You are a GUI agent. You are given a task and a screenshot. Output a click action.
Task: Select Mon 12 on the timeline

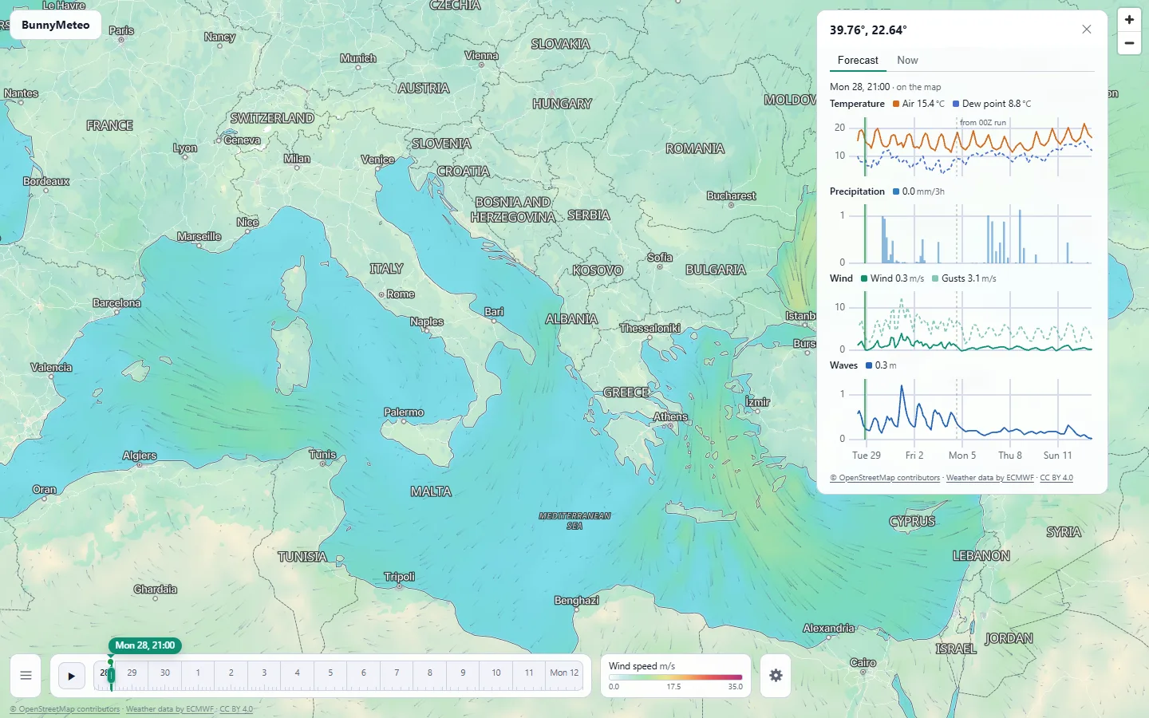coord(564,673)
